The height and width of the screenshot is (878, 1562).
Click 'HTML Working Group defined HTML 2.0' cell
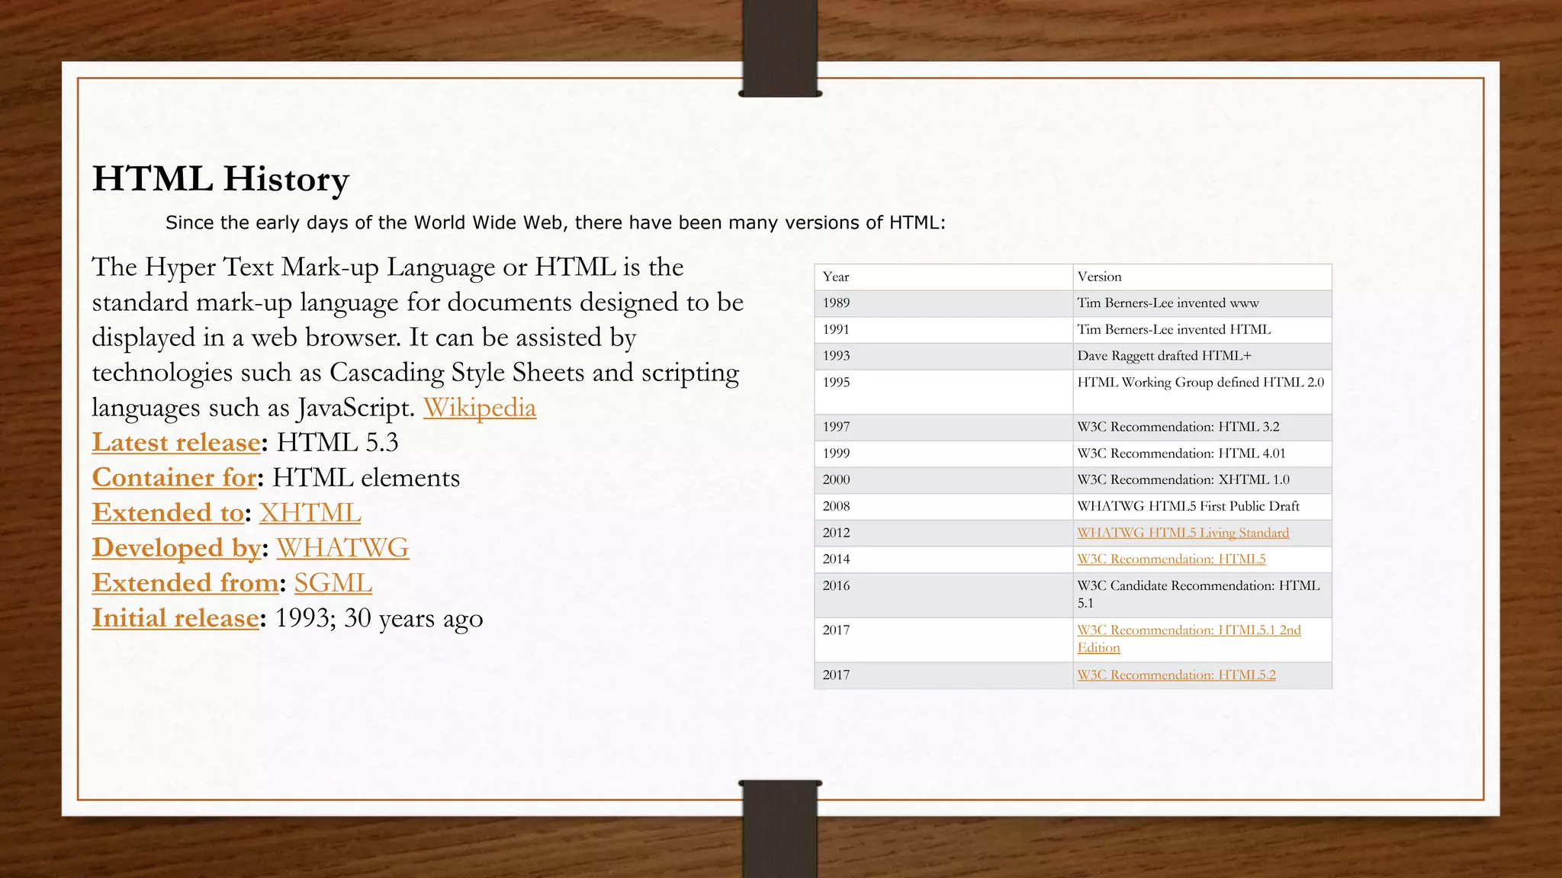pyautogui.click(x=1202, y=392)
